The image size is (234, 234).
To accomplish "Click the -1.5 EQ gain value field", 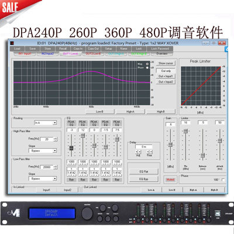I will (105, 130).
